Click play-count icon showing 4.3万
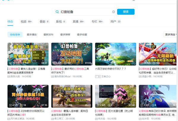 [x=10, y=105]
